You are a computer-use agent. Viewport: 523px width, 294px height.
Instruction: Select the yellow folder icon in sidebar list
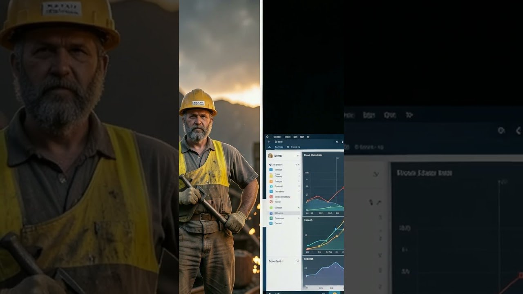271,175
